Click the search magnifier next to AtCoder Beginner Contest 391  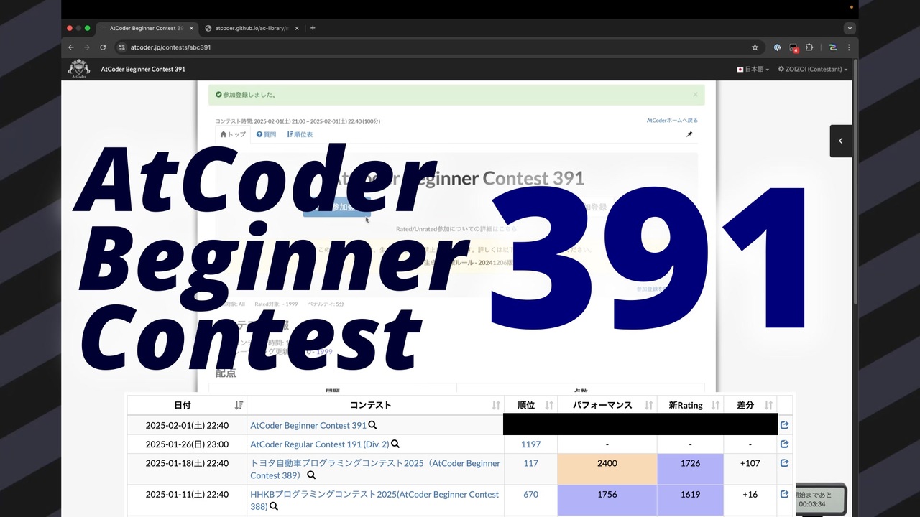(371, 425)
